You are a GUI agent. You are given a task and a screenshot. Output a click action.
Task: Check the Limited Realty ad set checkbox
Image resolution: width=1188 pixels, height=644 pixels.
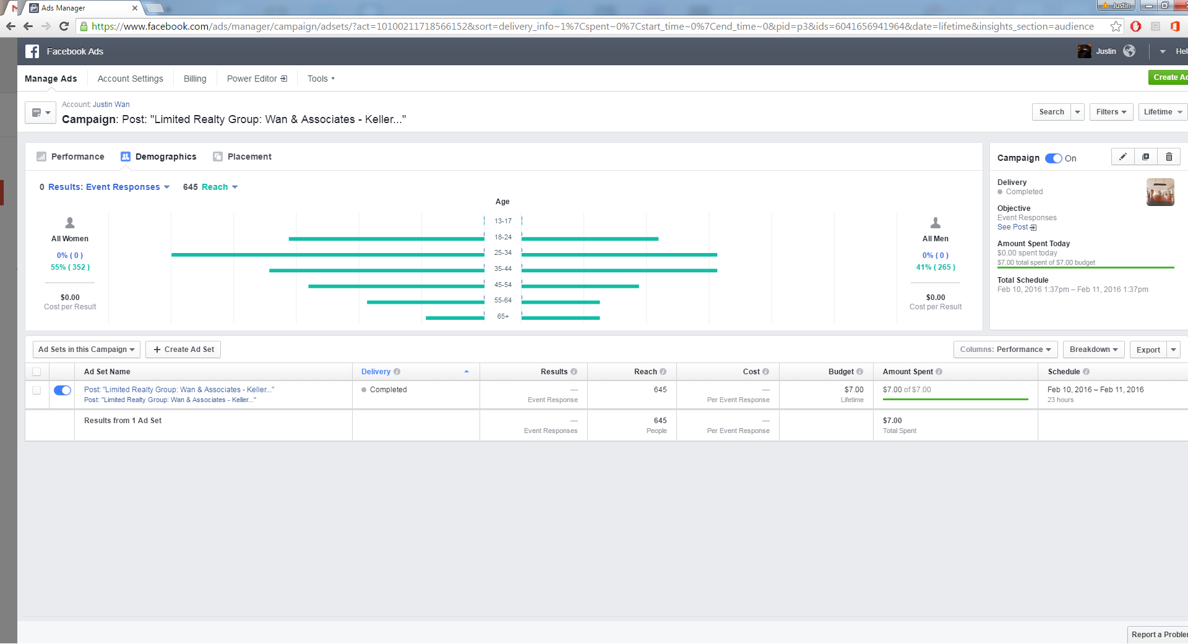pos(37,390)
